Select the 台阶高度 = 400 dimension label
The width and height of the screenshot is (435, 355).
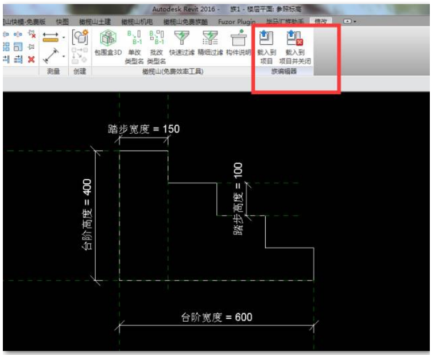tap(87, 215)
